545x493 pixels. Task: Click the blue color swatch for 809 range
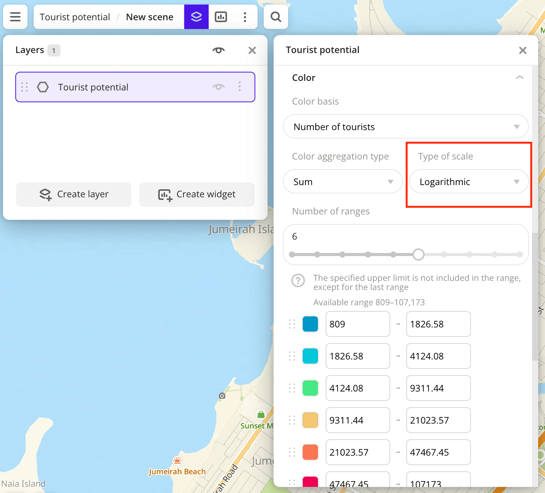click(x=310, y=324)
